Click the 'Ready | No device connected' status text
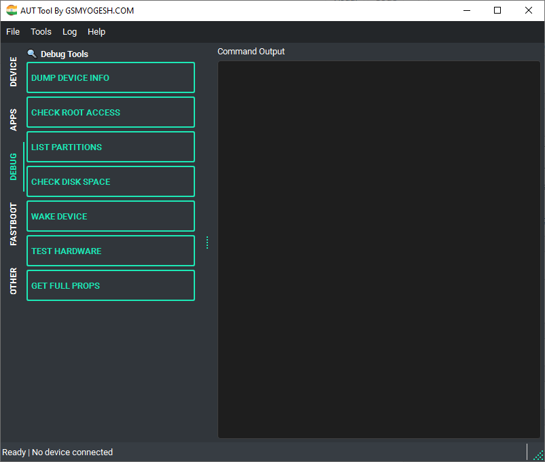 [x=57, y=452]
